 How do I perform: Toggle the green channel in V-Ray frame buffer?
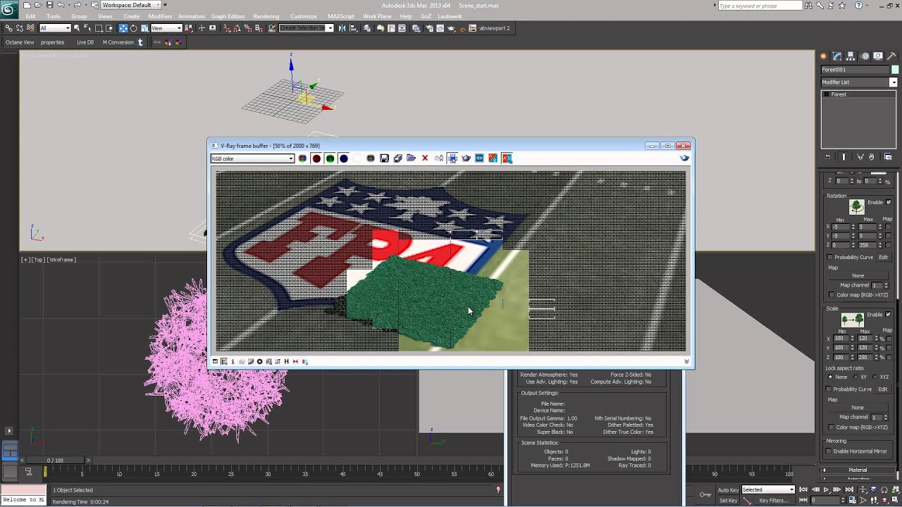point(330,158)
